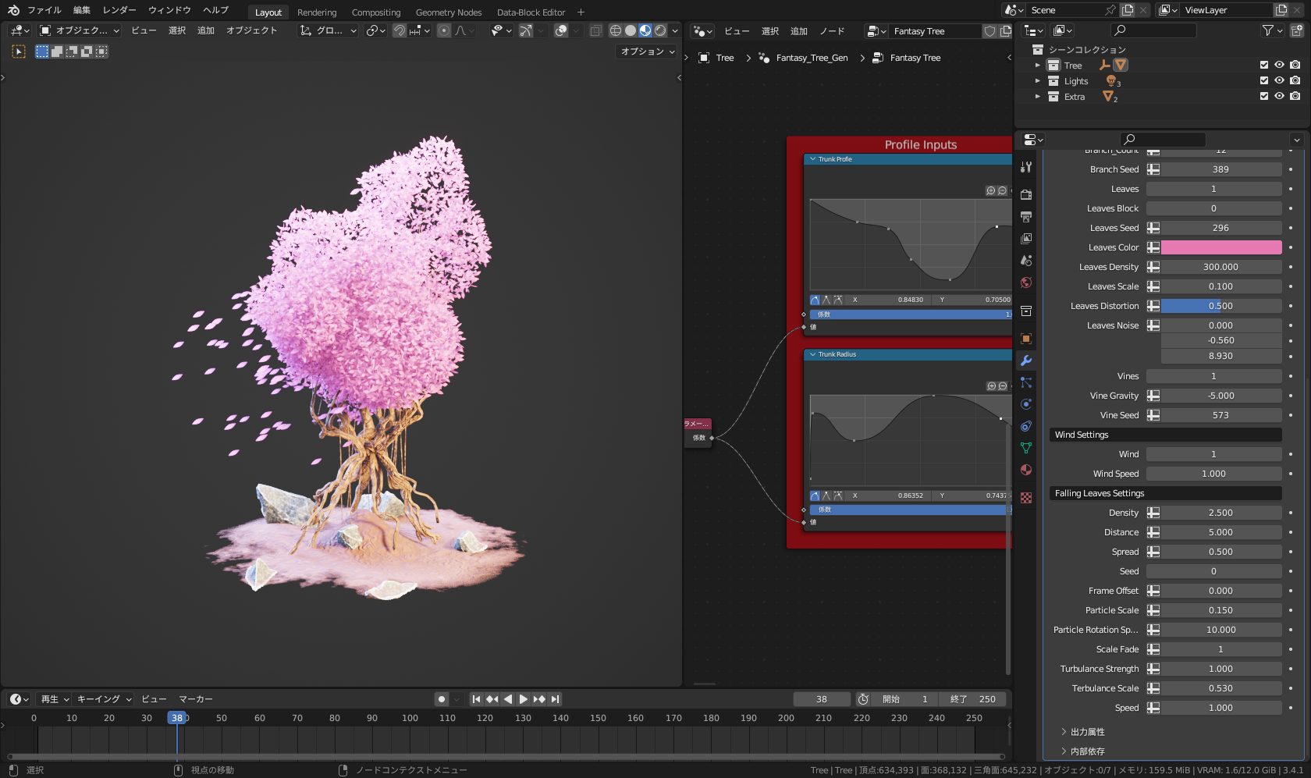This screenshot has height=778, width=1311.
Task: Open the Geometry Nodes workspace tab
Action: click(x=448, y=12)
